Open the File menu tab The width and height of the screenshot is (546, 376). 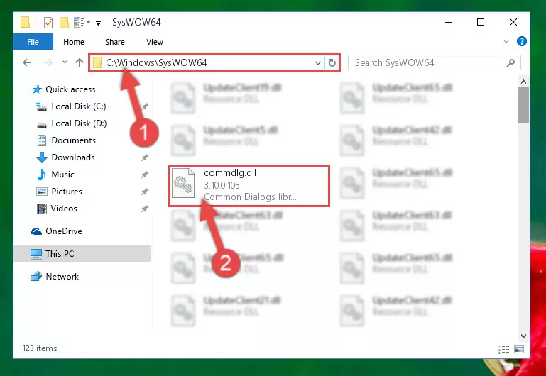[x=33, y=42]
